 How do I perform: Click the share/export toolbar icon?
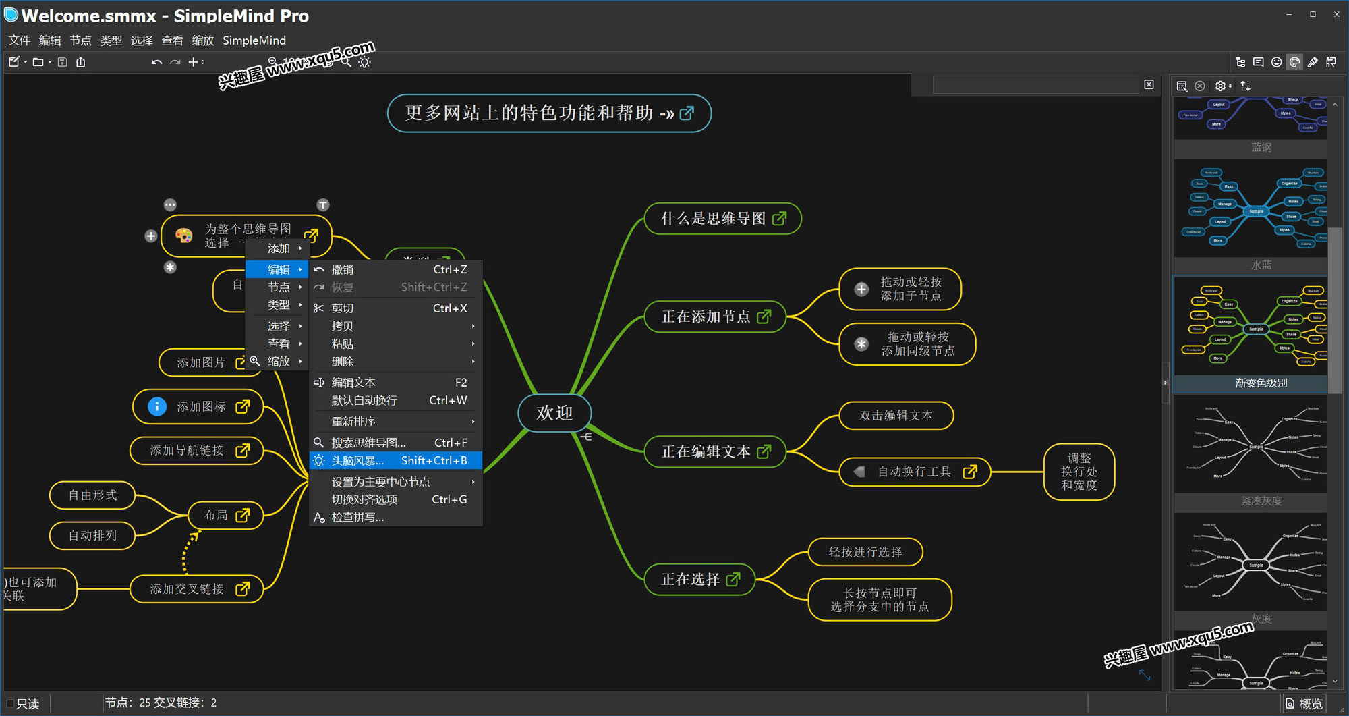tap(81, 62)
